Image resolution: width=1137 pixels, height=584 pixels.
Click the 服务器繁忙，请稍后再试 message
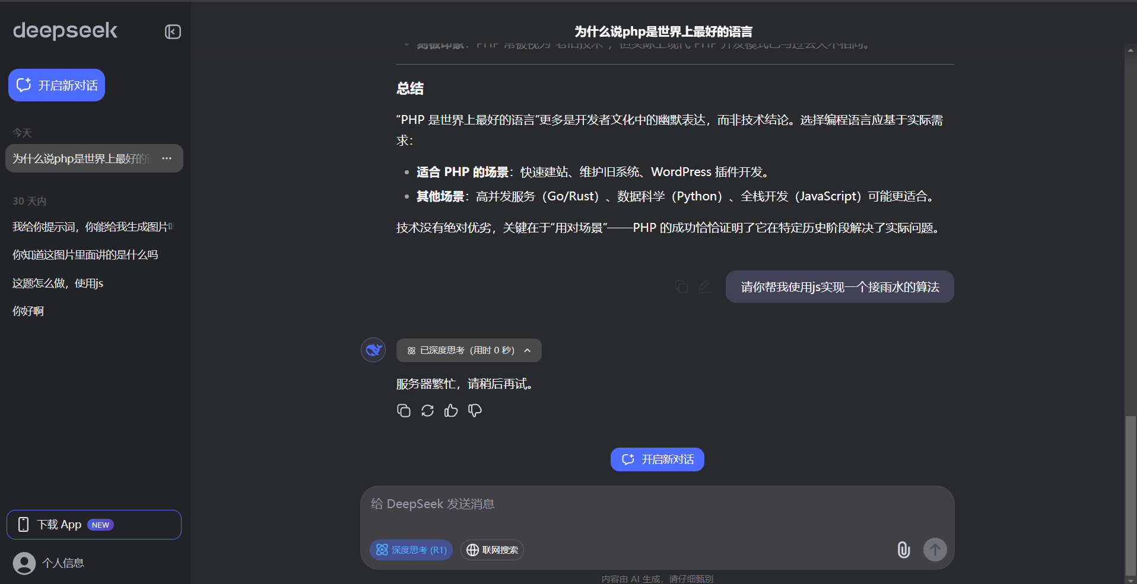coord(466,384)
